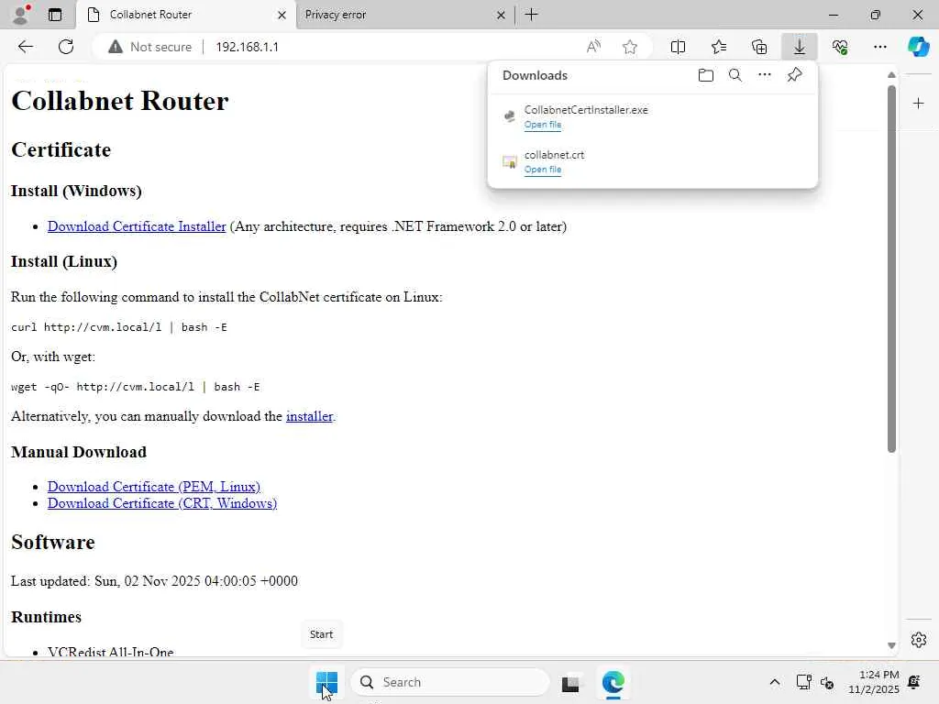
Task: Open Browser essentials heart icon
Action: [840, 47]
